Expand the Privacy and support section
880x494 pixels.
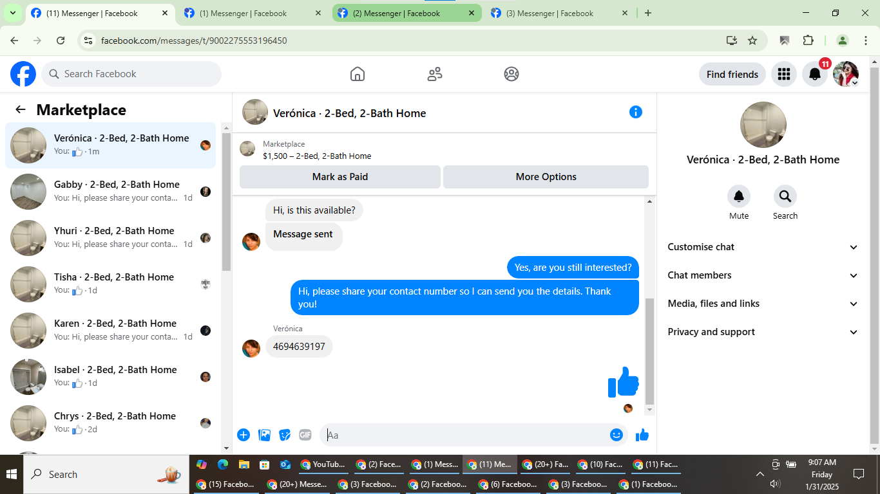[x=763, y=332]
